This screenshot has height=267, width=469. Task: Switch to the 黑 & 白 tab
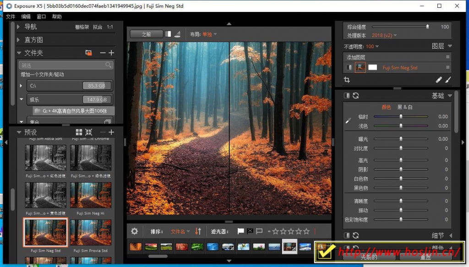click(x=405, y=107)
